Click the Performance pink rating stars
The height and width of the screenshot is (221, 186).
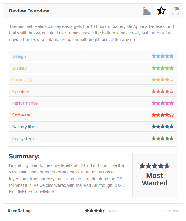[162, 103]
